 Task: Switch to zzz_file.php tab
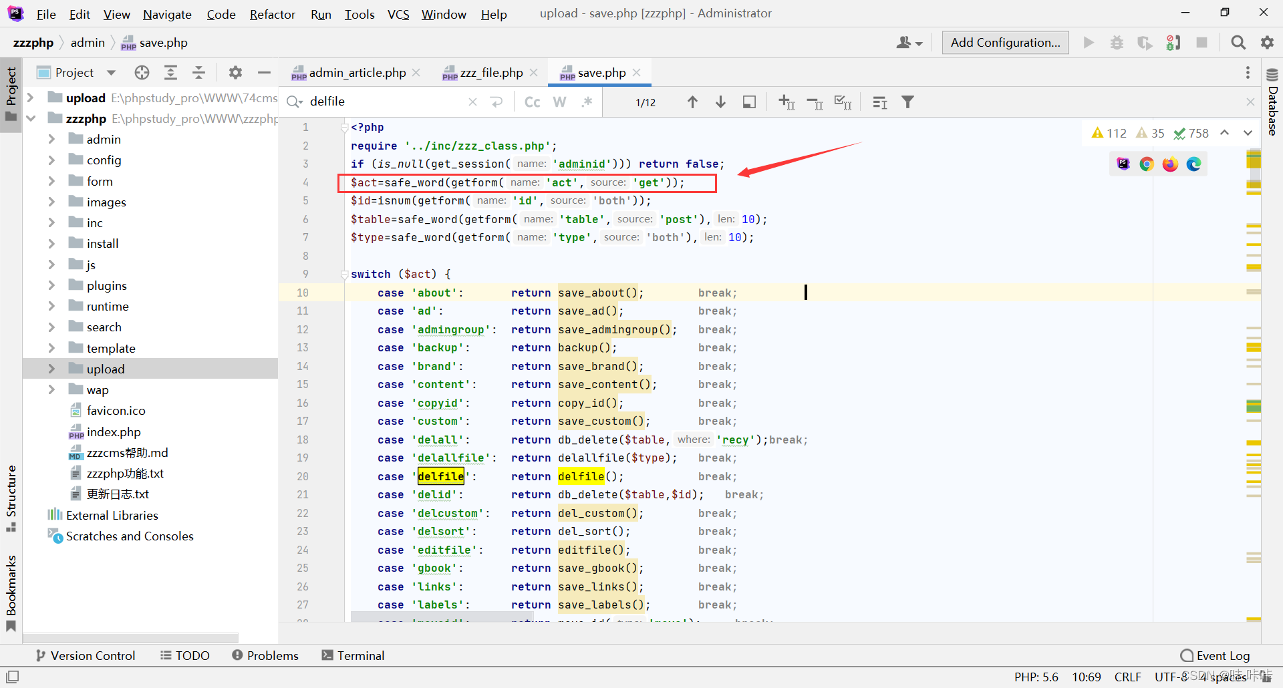tap(491, 72)
